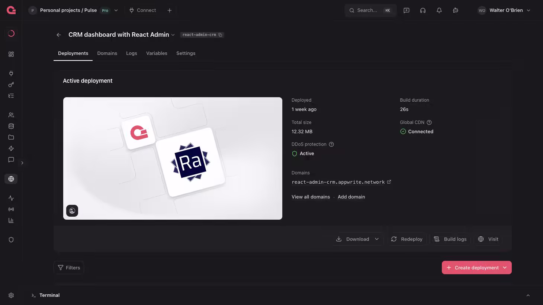Click the "26s" build duration value
Image resolution: width=543 pixels, height=305 pixels.
404,109
